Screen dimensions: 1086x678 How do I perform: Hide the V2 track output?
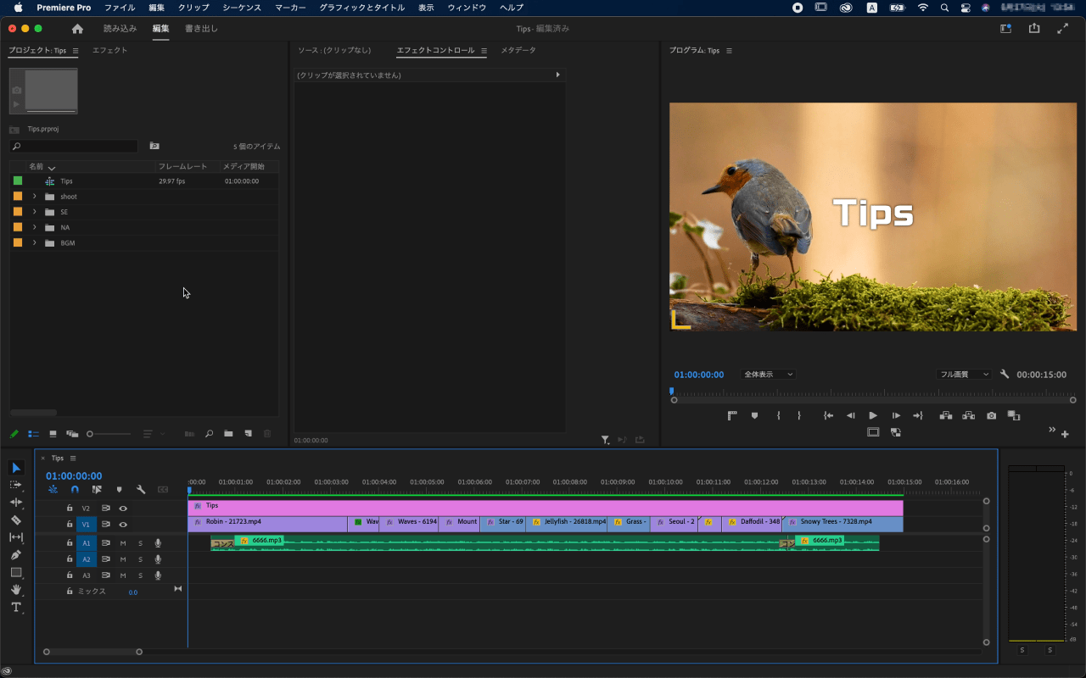(x=123, y=508)
